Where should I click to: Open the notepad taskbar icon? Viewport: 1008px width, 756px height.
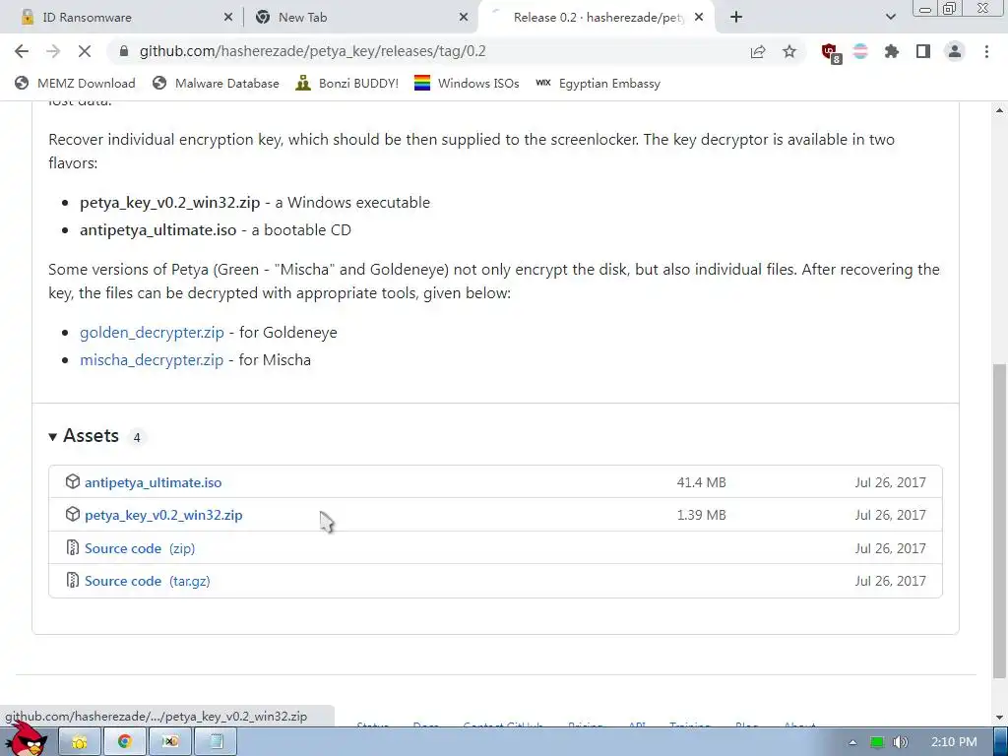tap(216, 742)
